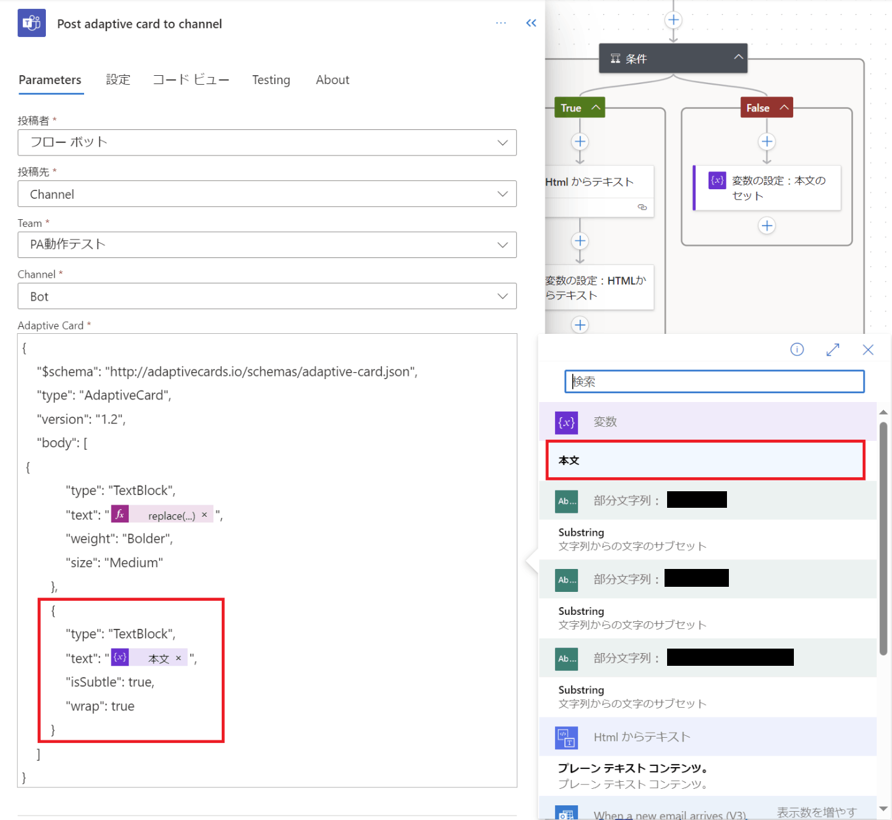Click the 条件 condition icon on canvas
The width and height of the screenshot is (892, 820).
(x=615, y=59)
